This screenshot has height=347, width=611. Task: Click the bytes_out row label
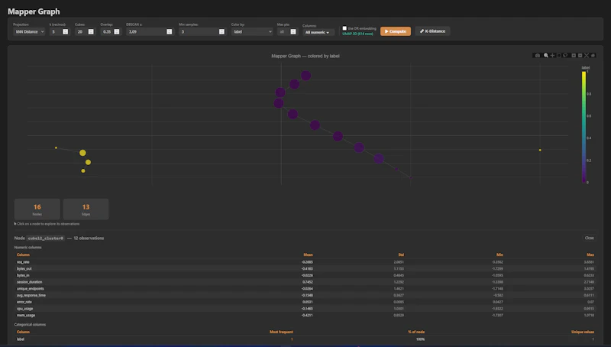pos(24,268)
